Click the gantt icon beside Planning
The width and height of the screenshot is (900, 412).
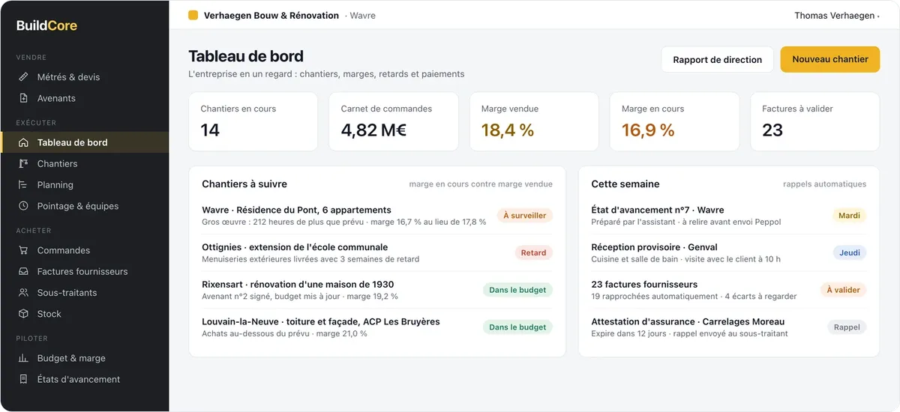click(x=23, y=184)
